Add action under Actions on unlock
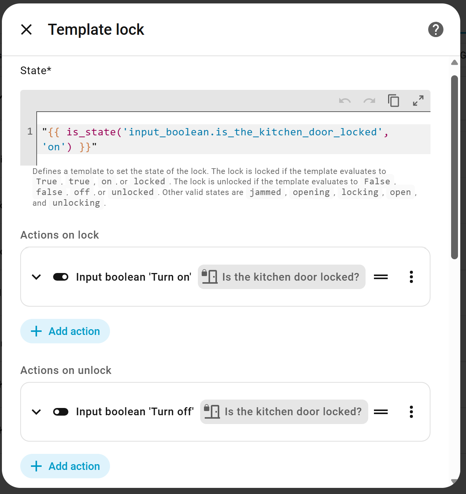466x494 pixels. point(65,466)
